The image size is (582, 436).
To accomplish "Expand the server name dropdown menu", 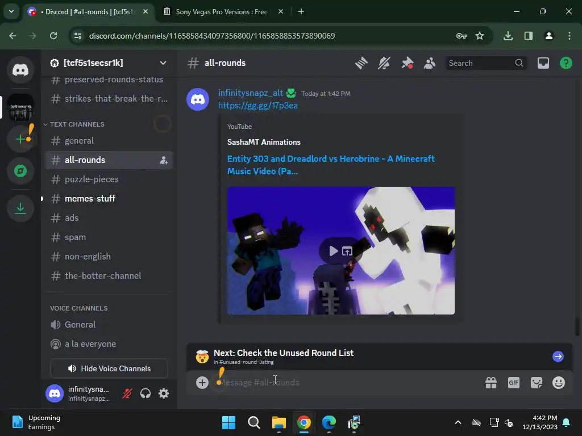I will [163, 63].
